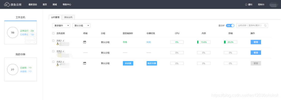
Task: Click the 2个 tokens circle
Action: click(13, 70)
